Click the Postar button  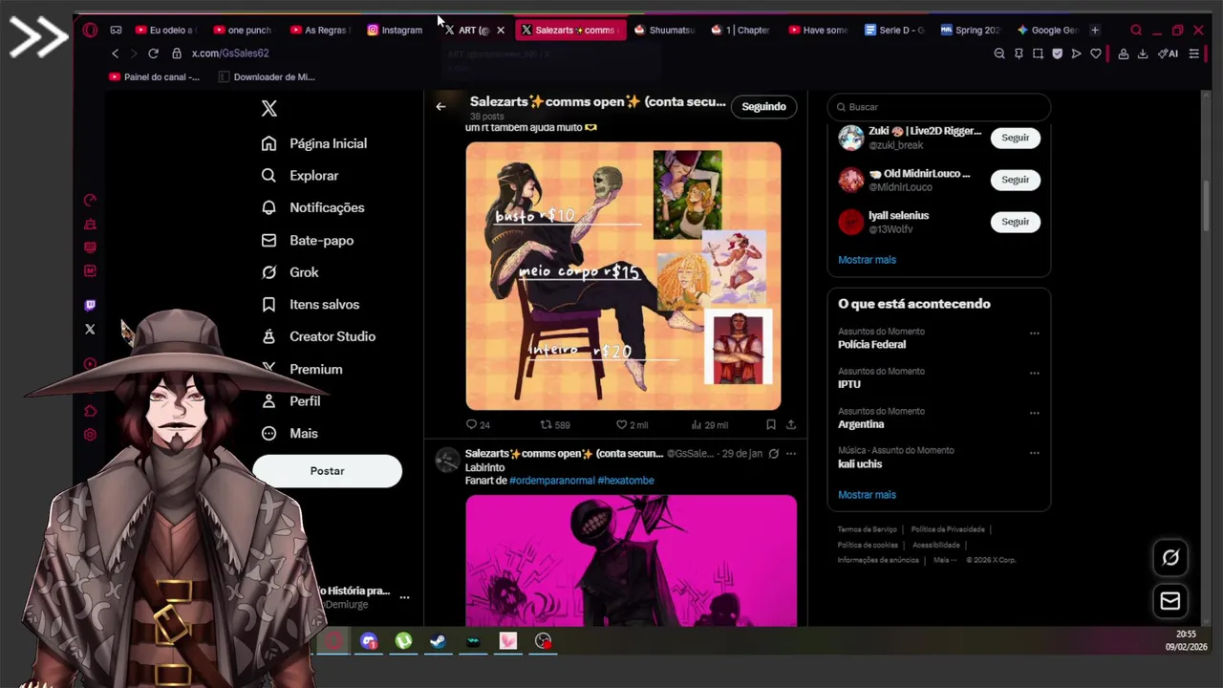coord(327,471)
